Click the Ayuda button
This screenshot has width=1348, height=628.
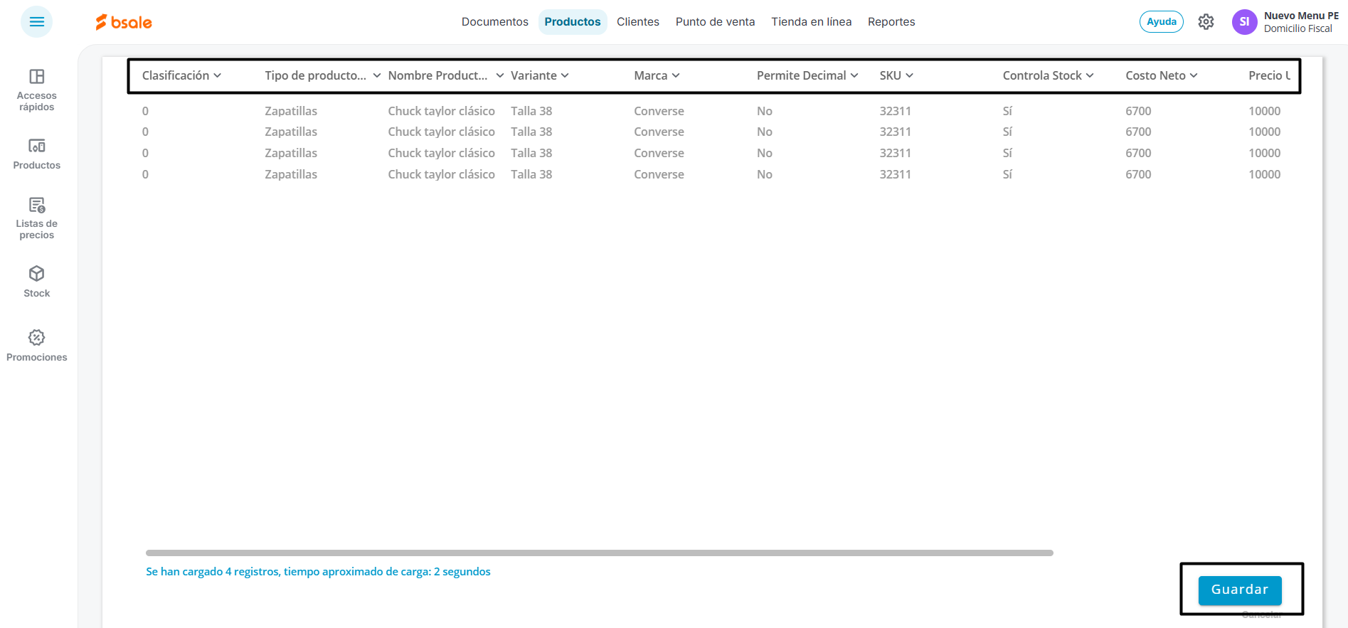[x=1162, y=22]
